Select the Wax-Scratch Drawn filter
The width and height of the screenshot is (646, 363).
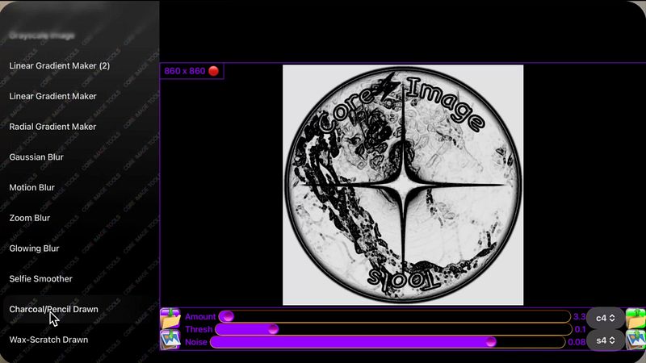(x=48, y=340)
